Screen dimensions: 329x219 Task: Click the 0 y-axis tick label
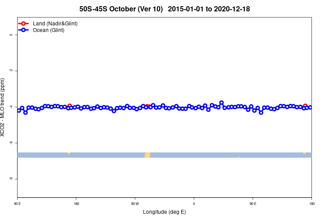[11, 35]
